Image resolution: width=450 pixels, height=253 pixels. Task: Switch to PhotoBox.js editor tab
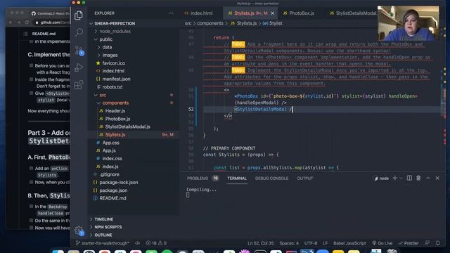[299, 13]
